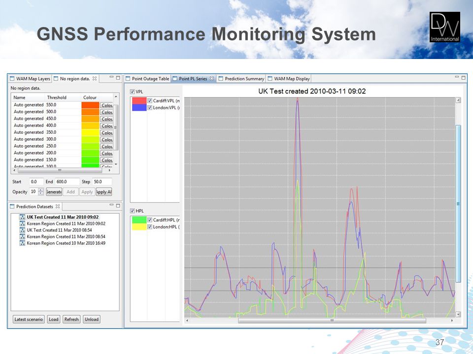Click dataset icon for Korean Region 10 Mar 16:49
This screenshot has width=473, height=354.
pyautogui.click(x=22, y=243)
